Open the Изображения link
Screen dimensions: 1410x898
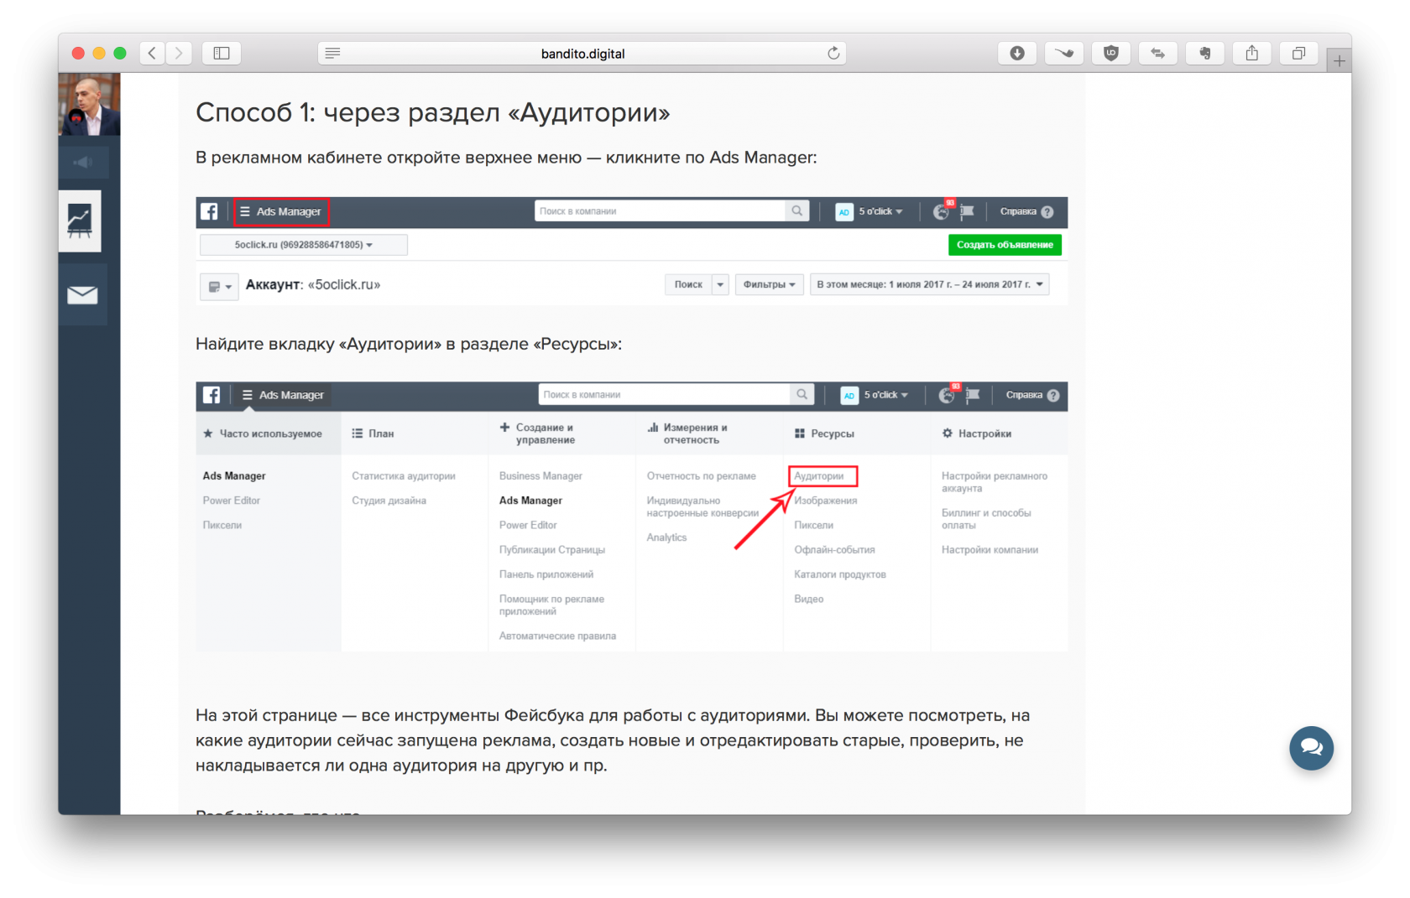(826, 501)
